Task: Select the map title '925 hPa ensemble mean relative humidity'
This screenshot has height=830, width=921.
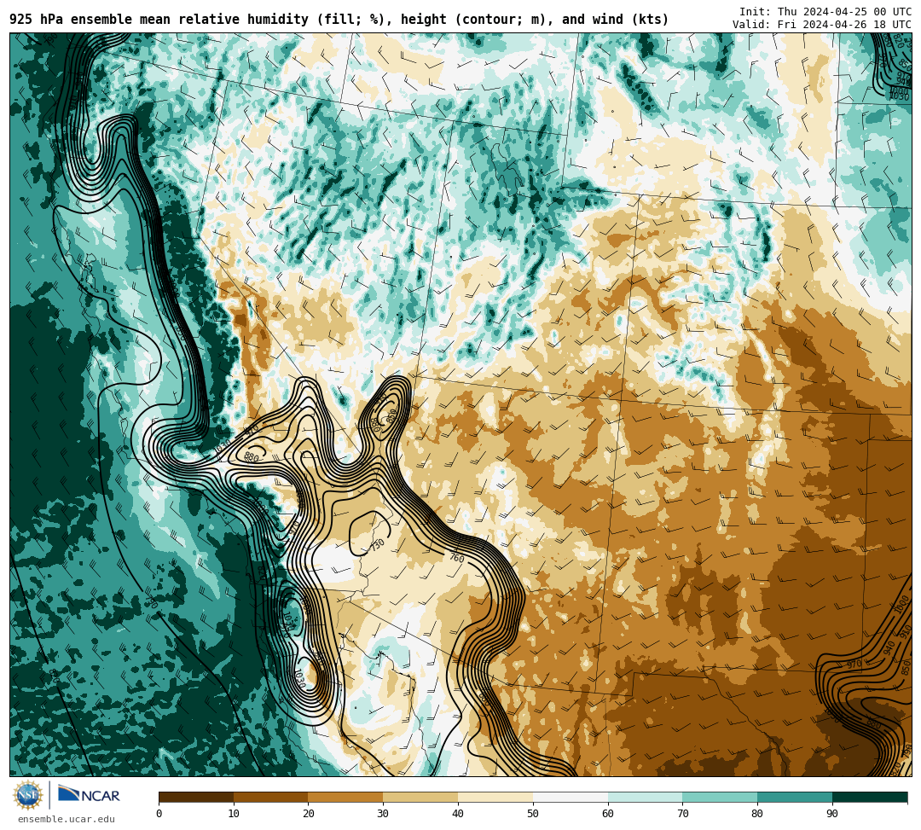Action: tap(159, 20)
